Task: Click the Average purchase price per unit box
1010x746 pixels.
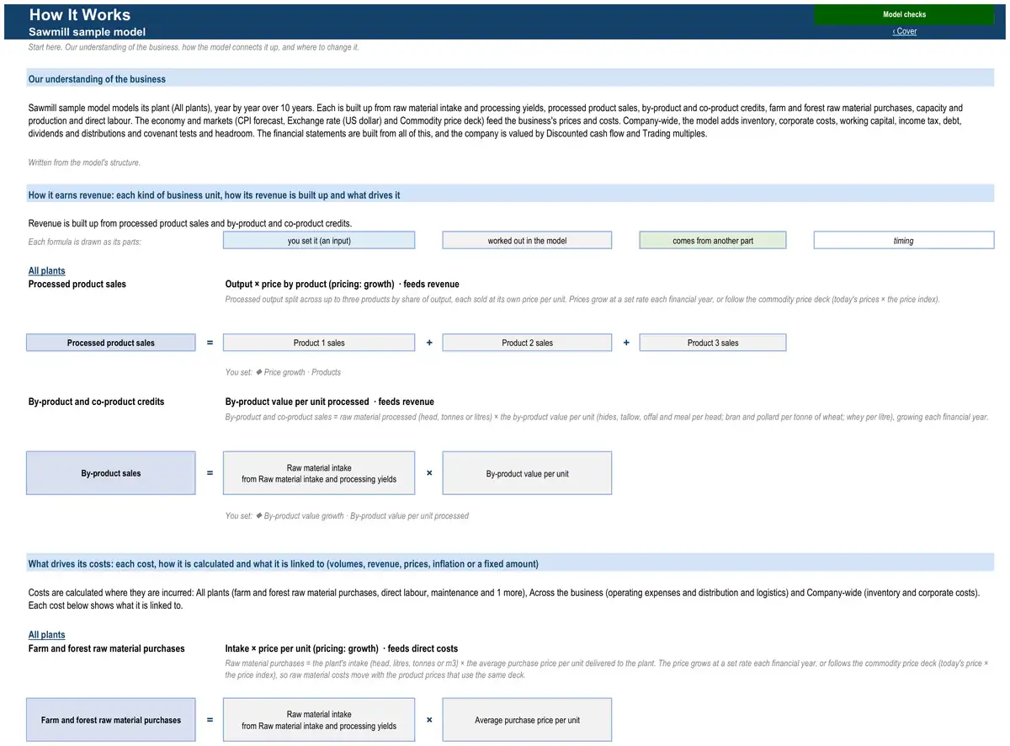Action: coord(527,720)
